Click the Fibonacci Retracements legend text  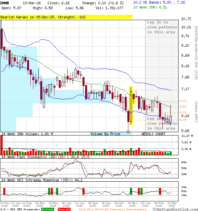click(112, 209)
